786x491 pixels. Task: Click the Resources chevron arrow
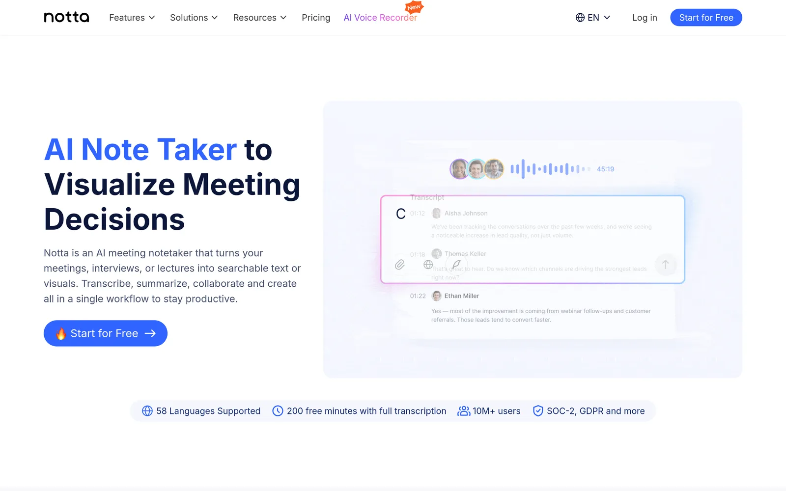coord(283,18)
